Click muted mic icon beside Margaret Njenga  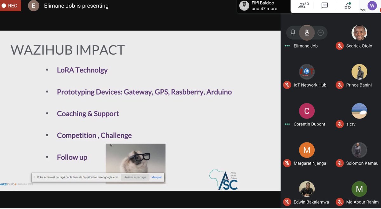coord(287,163)
